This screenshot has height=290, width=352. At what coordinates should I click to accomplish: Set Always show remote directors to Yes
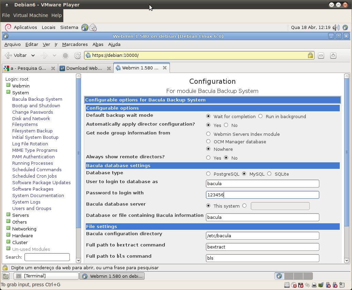pos(208,158)
